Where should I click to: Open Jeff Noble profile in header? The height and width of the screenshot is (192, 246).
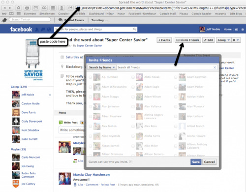coord(210,30)
